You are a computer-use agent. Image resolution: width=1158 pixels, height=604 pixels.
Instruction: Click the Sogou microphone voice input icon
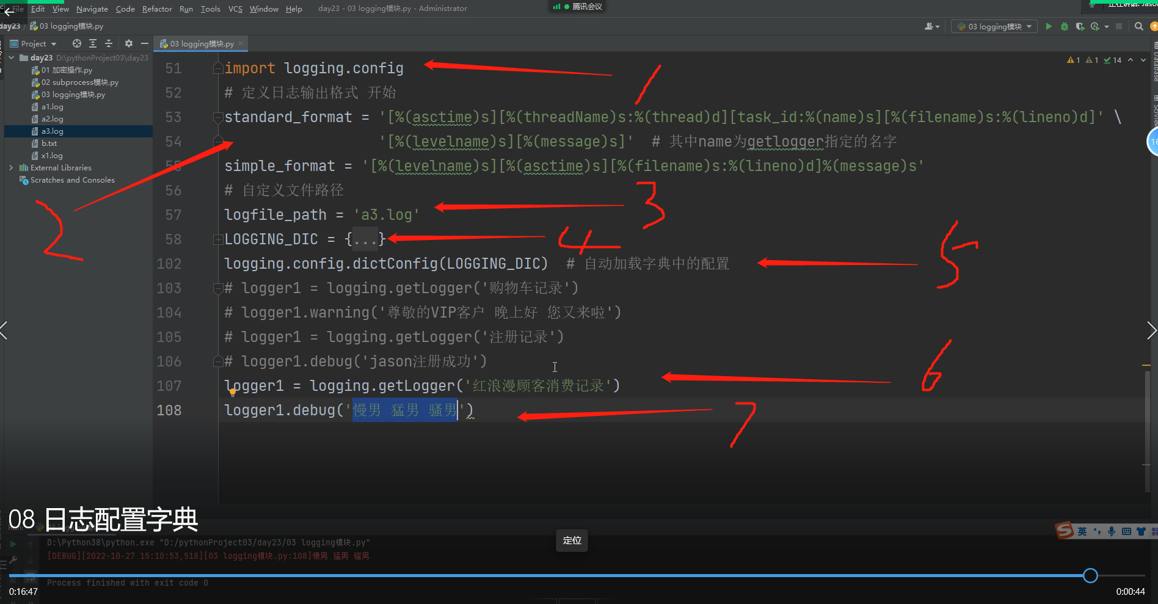point(1112,531)
